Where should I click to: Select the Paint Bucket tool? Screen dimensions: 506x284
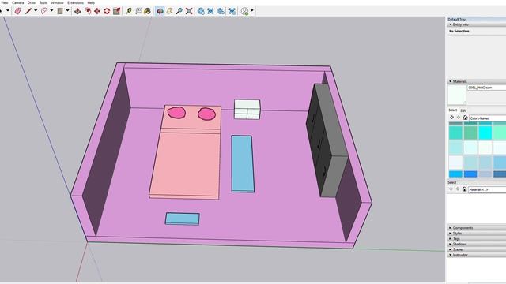148,11
